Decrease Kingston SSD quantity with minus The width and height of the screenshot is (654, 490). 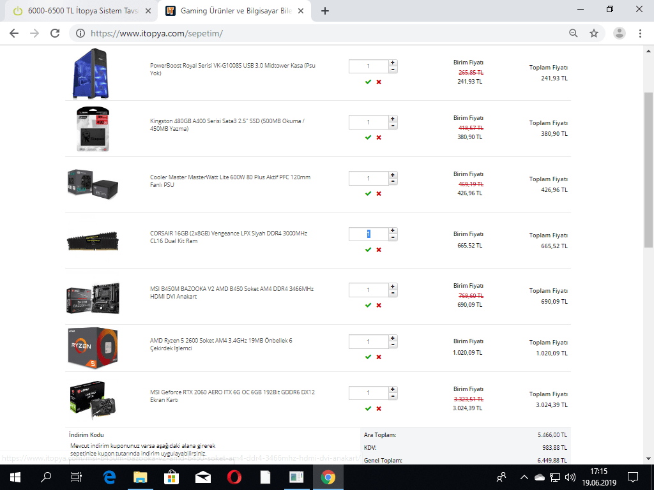[393, 126]
